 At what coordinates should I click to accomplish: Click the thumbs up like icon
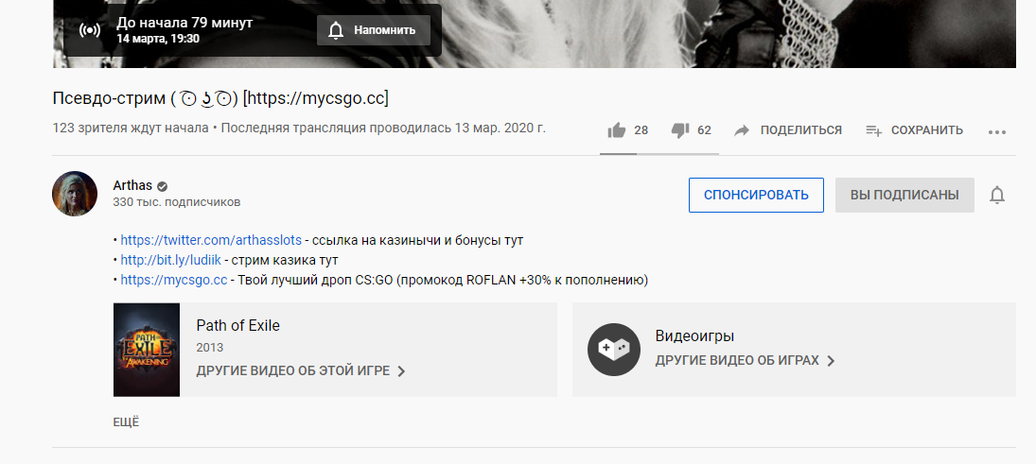point(617,130)
